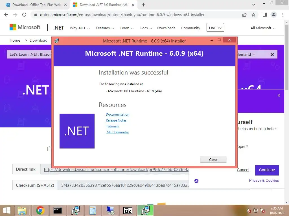Select the Download .NET 6.0 Runtime tab
The height and width of the screenshot is (216, 289).
(x=104, y=5)
